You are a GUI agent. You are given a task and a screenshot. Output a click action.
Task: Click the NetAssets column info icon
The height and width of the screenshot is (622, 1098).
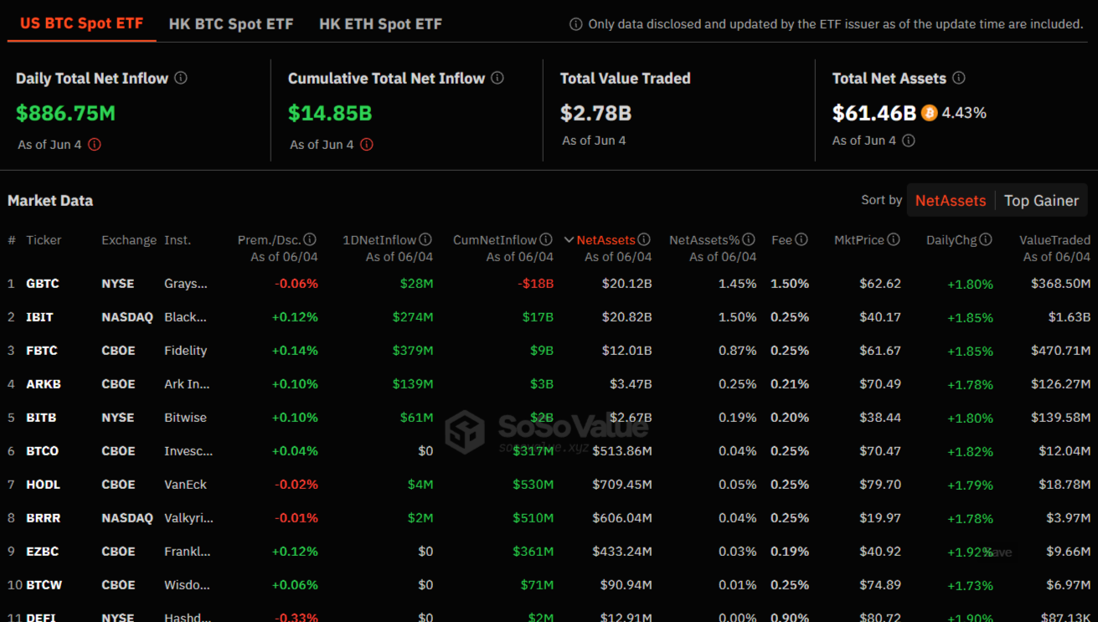point(644,239)
